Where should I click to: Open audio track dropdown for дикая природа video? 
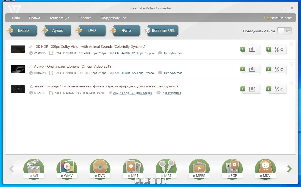coord(133,93)
